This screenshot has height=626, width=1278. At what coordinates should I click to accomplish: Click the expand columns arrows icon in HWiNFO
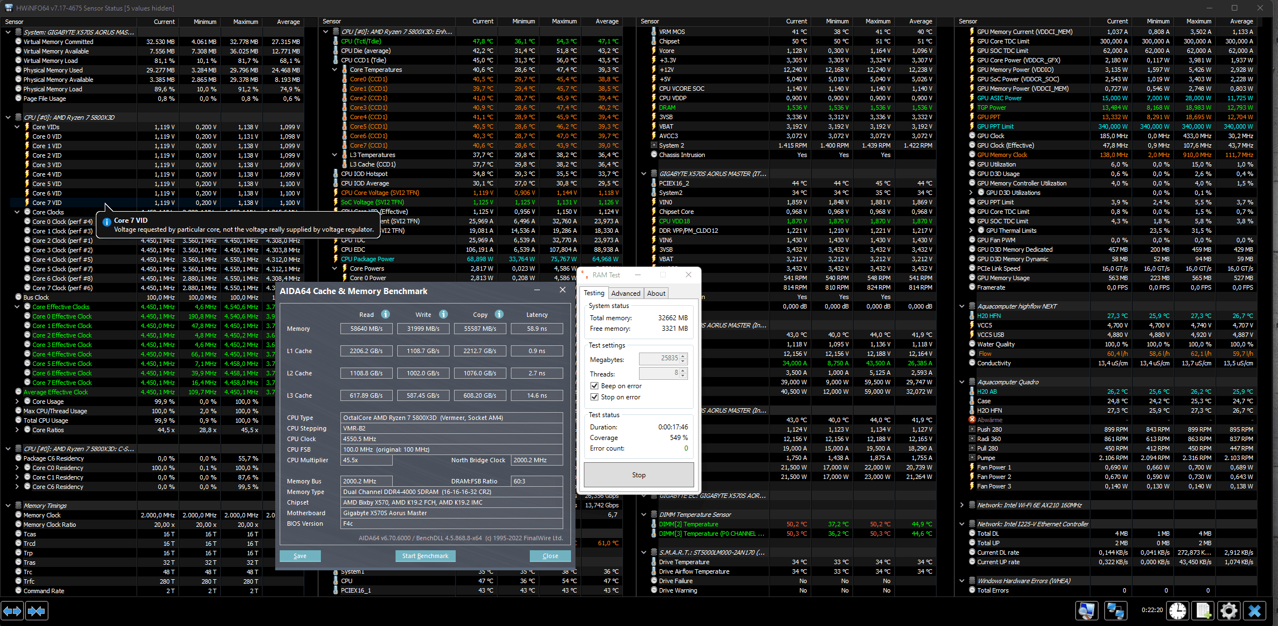[x=12, y=611]
